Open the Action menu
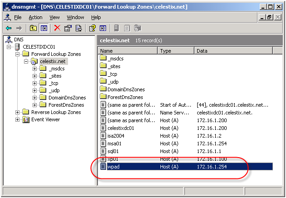 coord(35,17)
